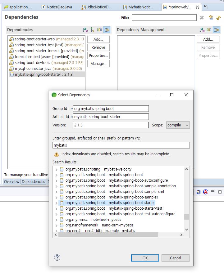This screenshot has width=224, height=278.
Task: Click the red circled A icon in bottom view toolbar
Action: 206,192
